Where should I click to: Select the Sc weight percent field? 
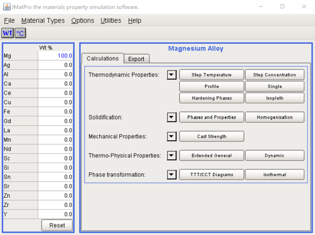tap(55, 158)
